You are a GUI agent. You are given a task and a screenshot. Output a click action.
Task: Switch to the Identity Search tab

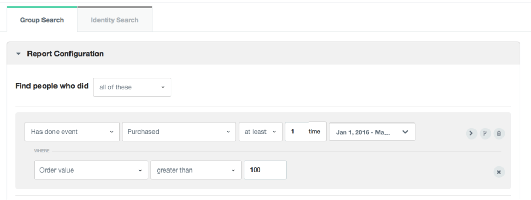pyautogui.click(x=115, y=20)
